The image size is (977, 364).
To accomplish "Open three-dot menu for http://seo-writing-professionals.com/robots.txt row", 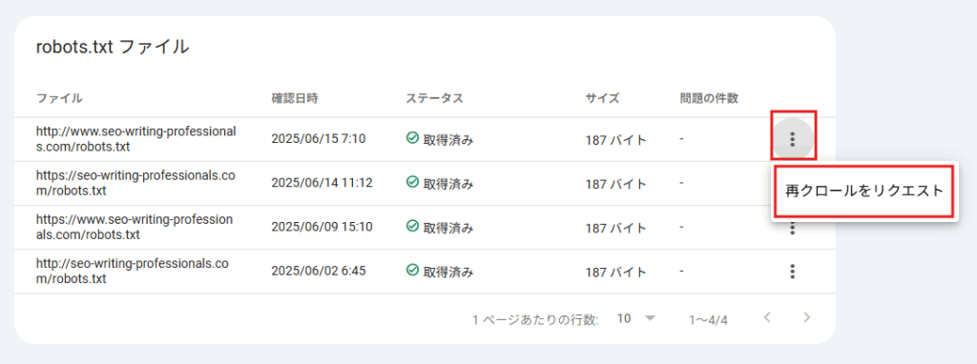I will click(793, 272).
